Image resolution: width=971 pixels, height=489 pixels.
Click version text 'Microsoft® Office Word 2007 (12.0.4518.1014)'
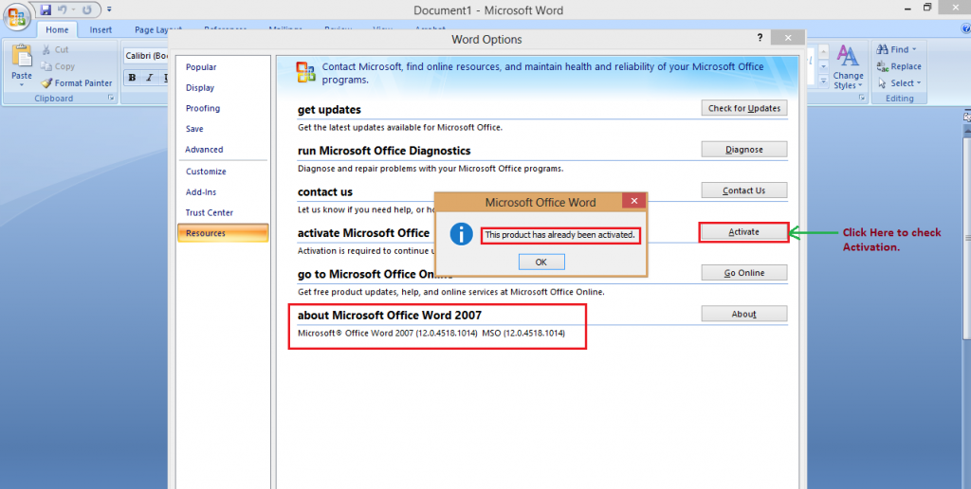click(388, 333)
